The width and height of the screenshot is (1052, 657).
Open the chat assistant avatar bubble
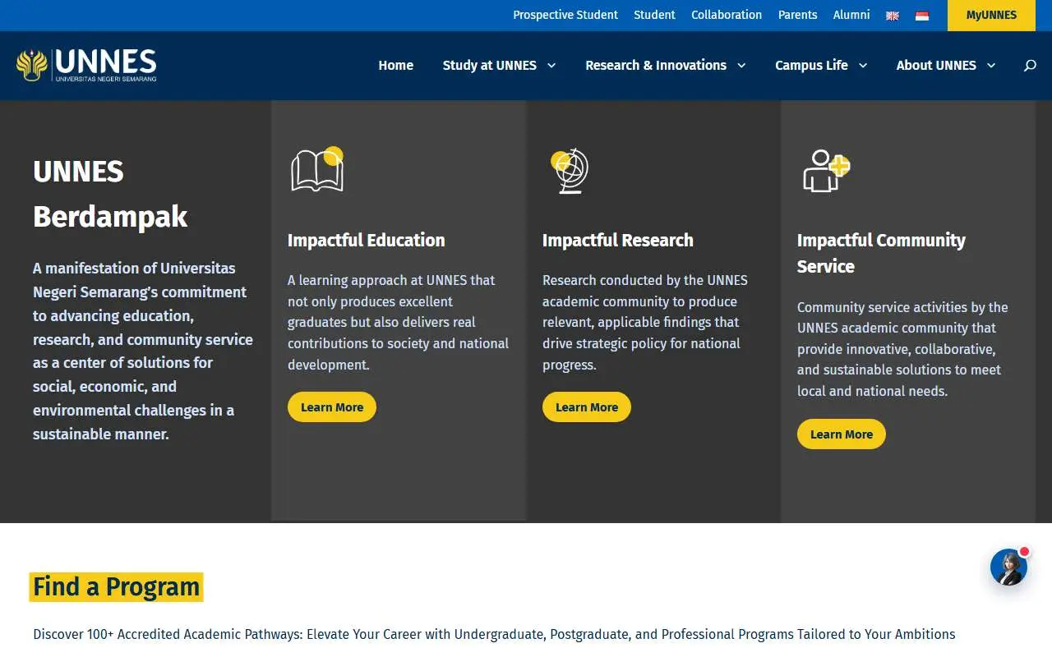click(1009, 567)
